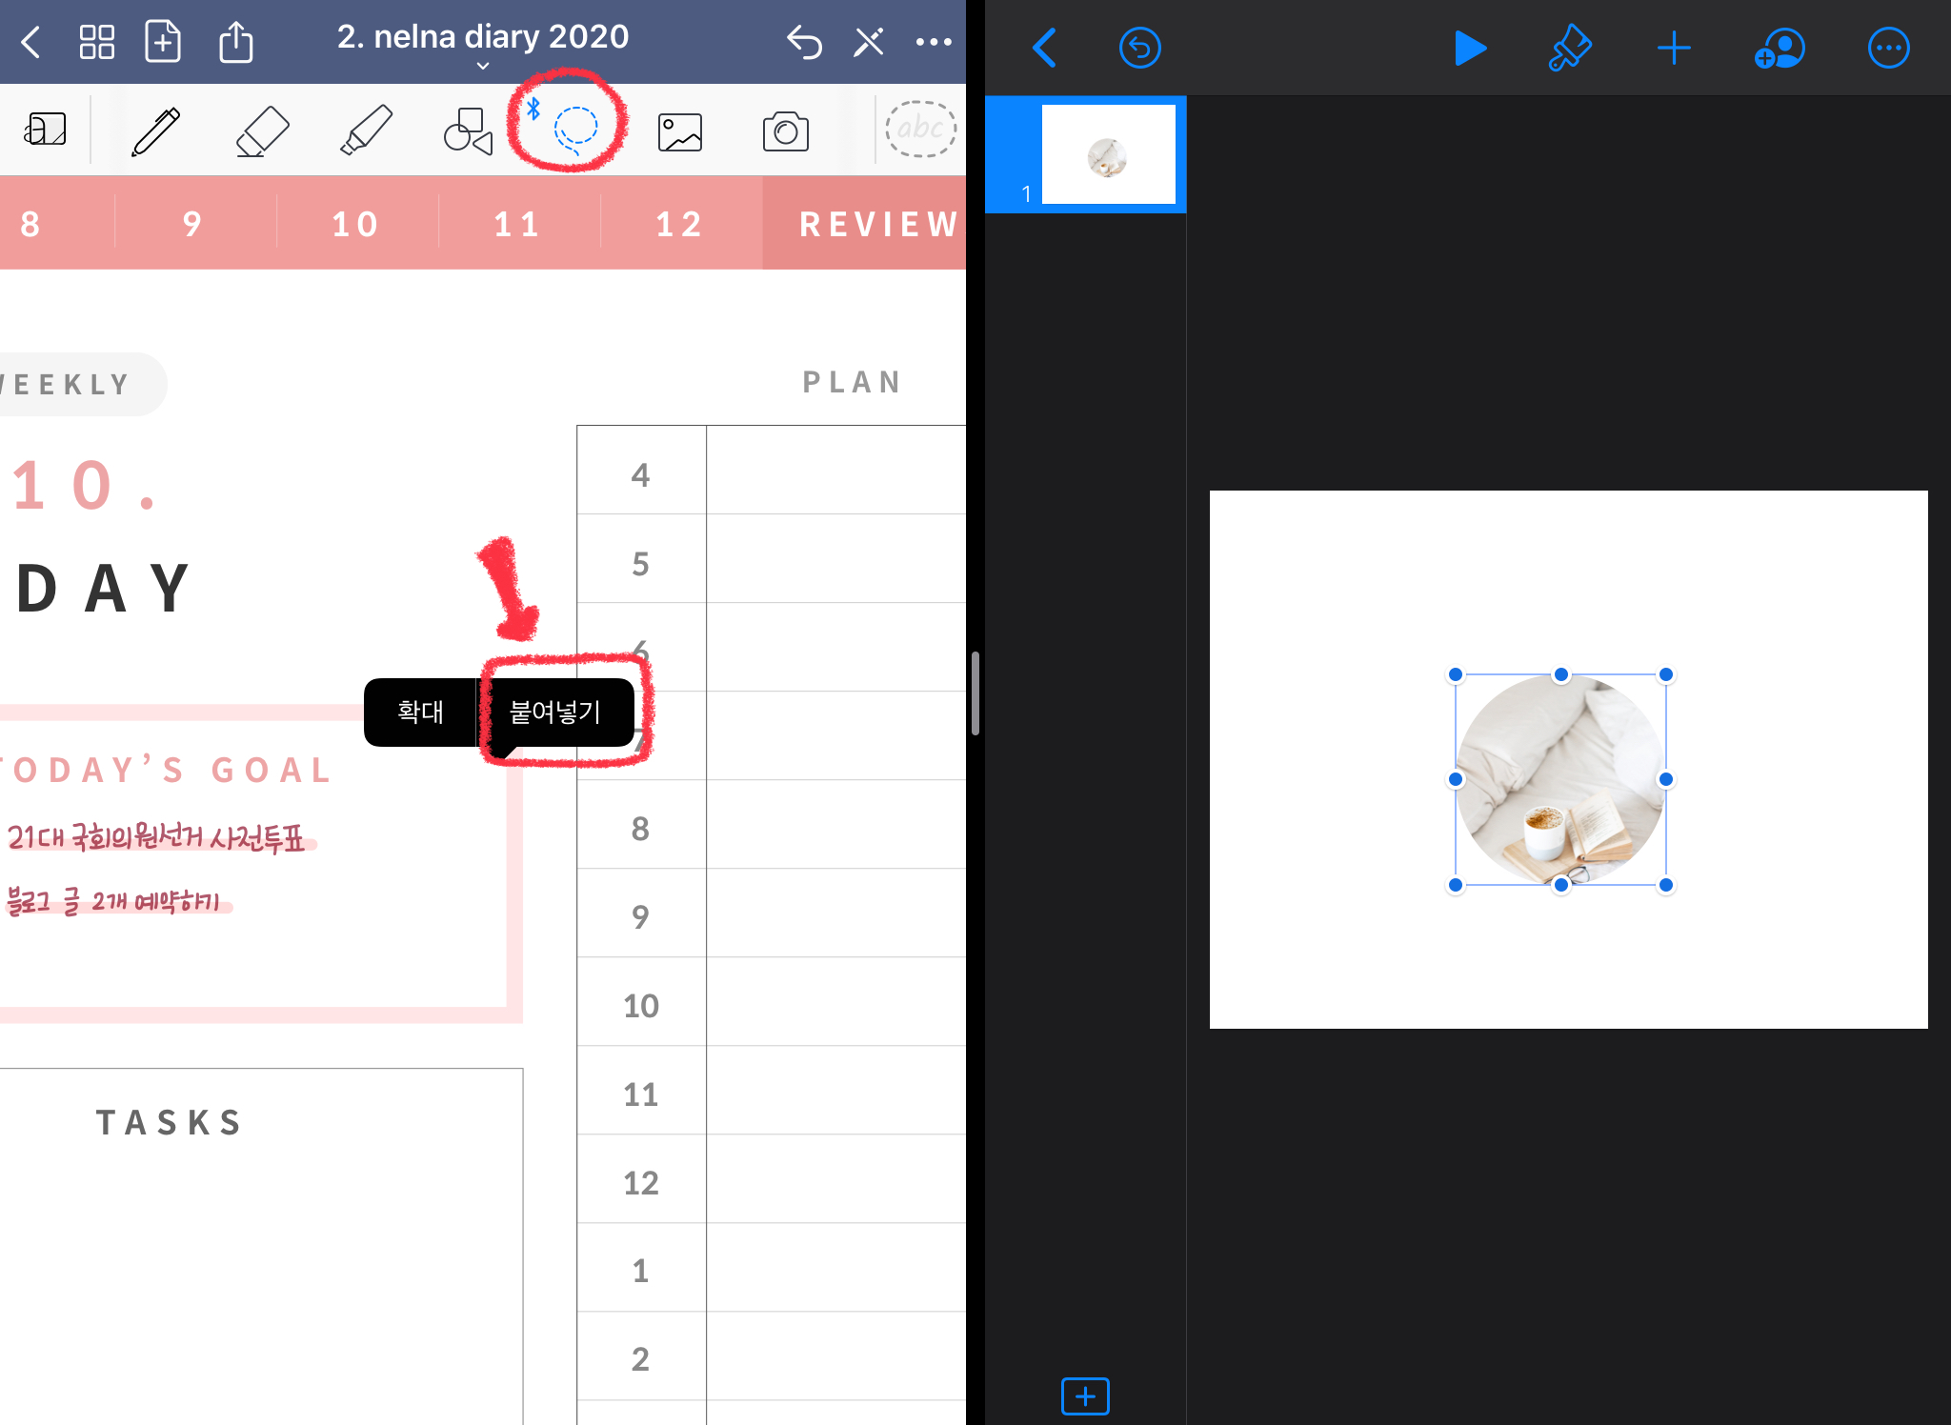Select the Lasso selection tool
This screenshot has height=1425, width=1951.
click(x=575, y=129)
